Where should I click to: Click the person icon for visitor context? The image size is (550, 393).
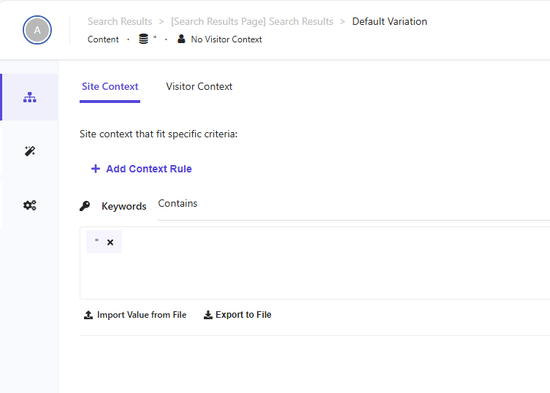coord(181,39)
